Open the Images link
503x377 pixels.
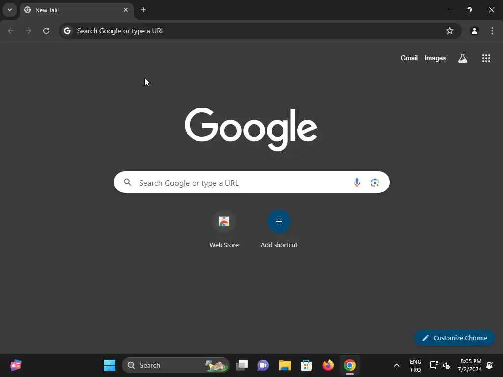coord(435,58)
